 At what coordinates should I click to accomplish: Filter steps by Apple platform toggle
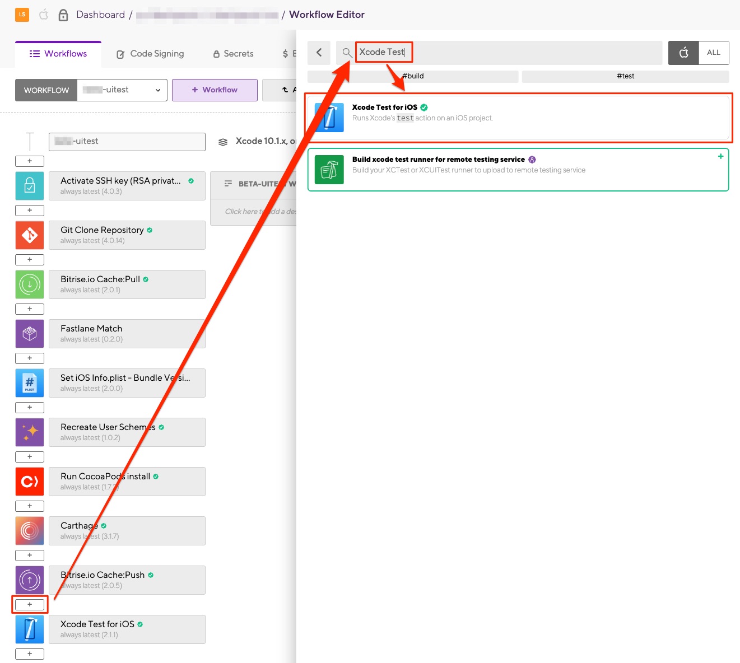(x=683, y=53)
